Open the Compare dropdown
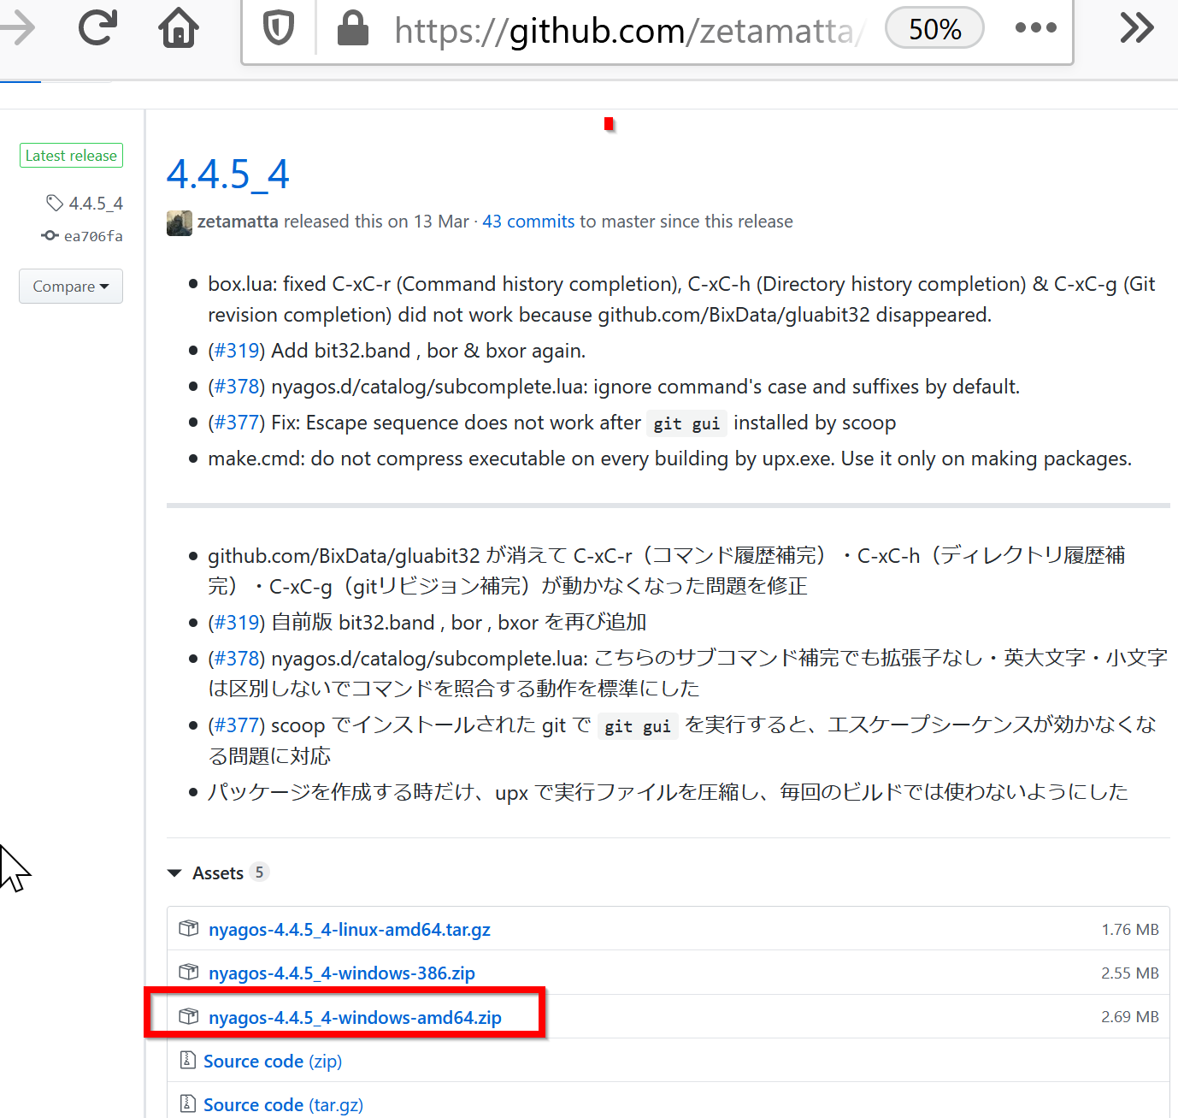This screenshot has width=1178, height=1118. [71, 287]
